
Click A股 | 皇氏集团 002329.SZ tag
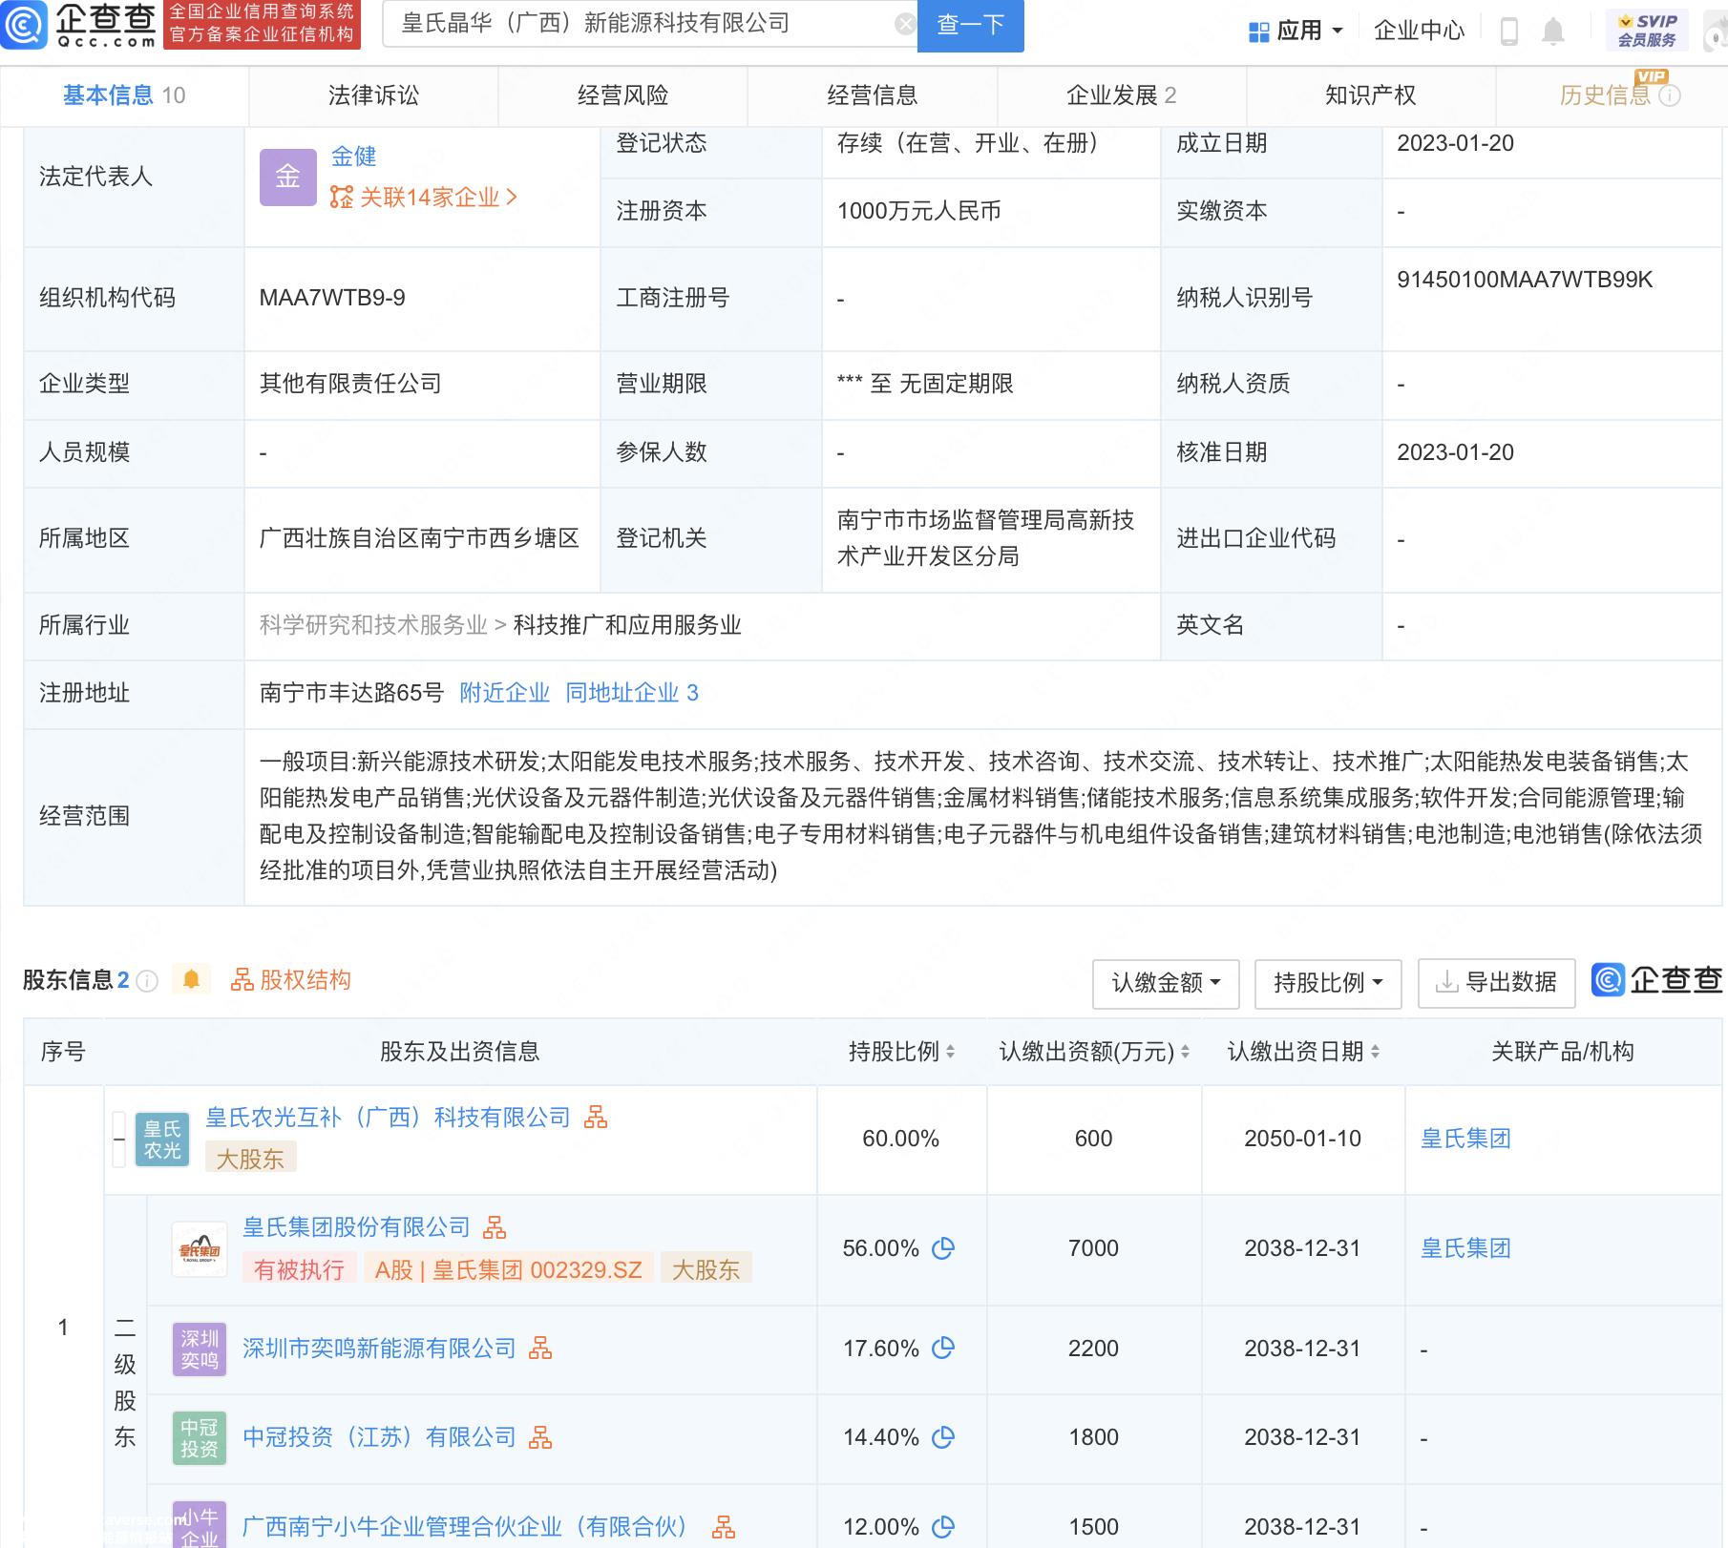tap(508, 1269)
